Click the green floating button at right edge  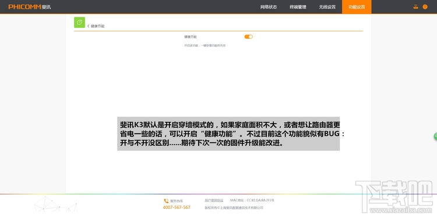(435, 136)
